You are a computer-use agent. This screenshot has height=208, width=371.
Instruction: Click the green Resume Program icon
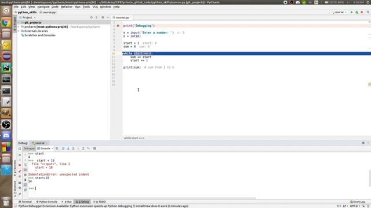point(20,155)
